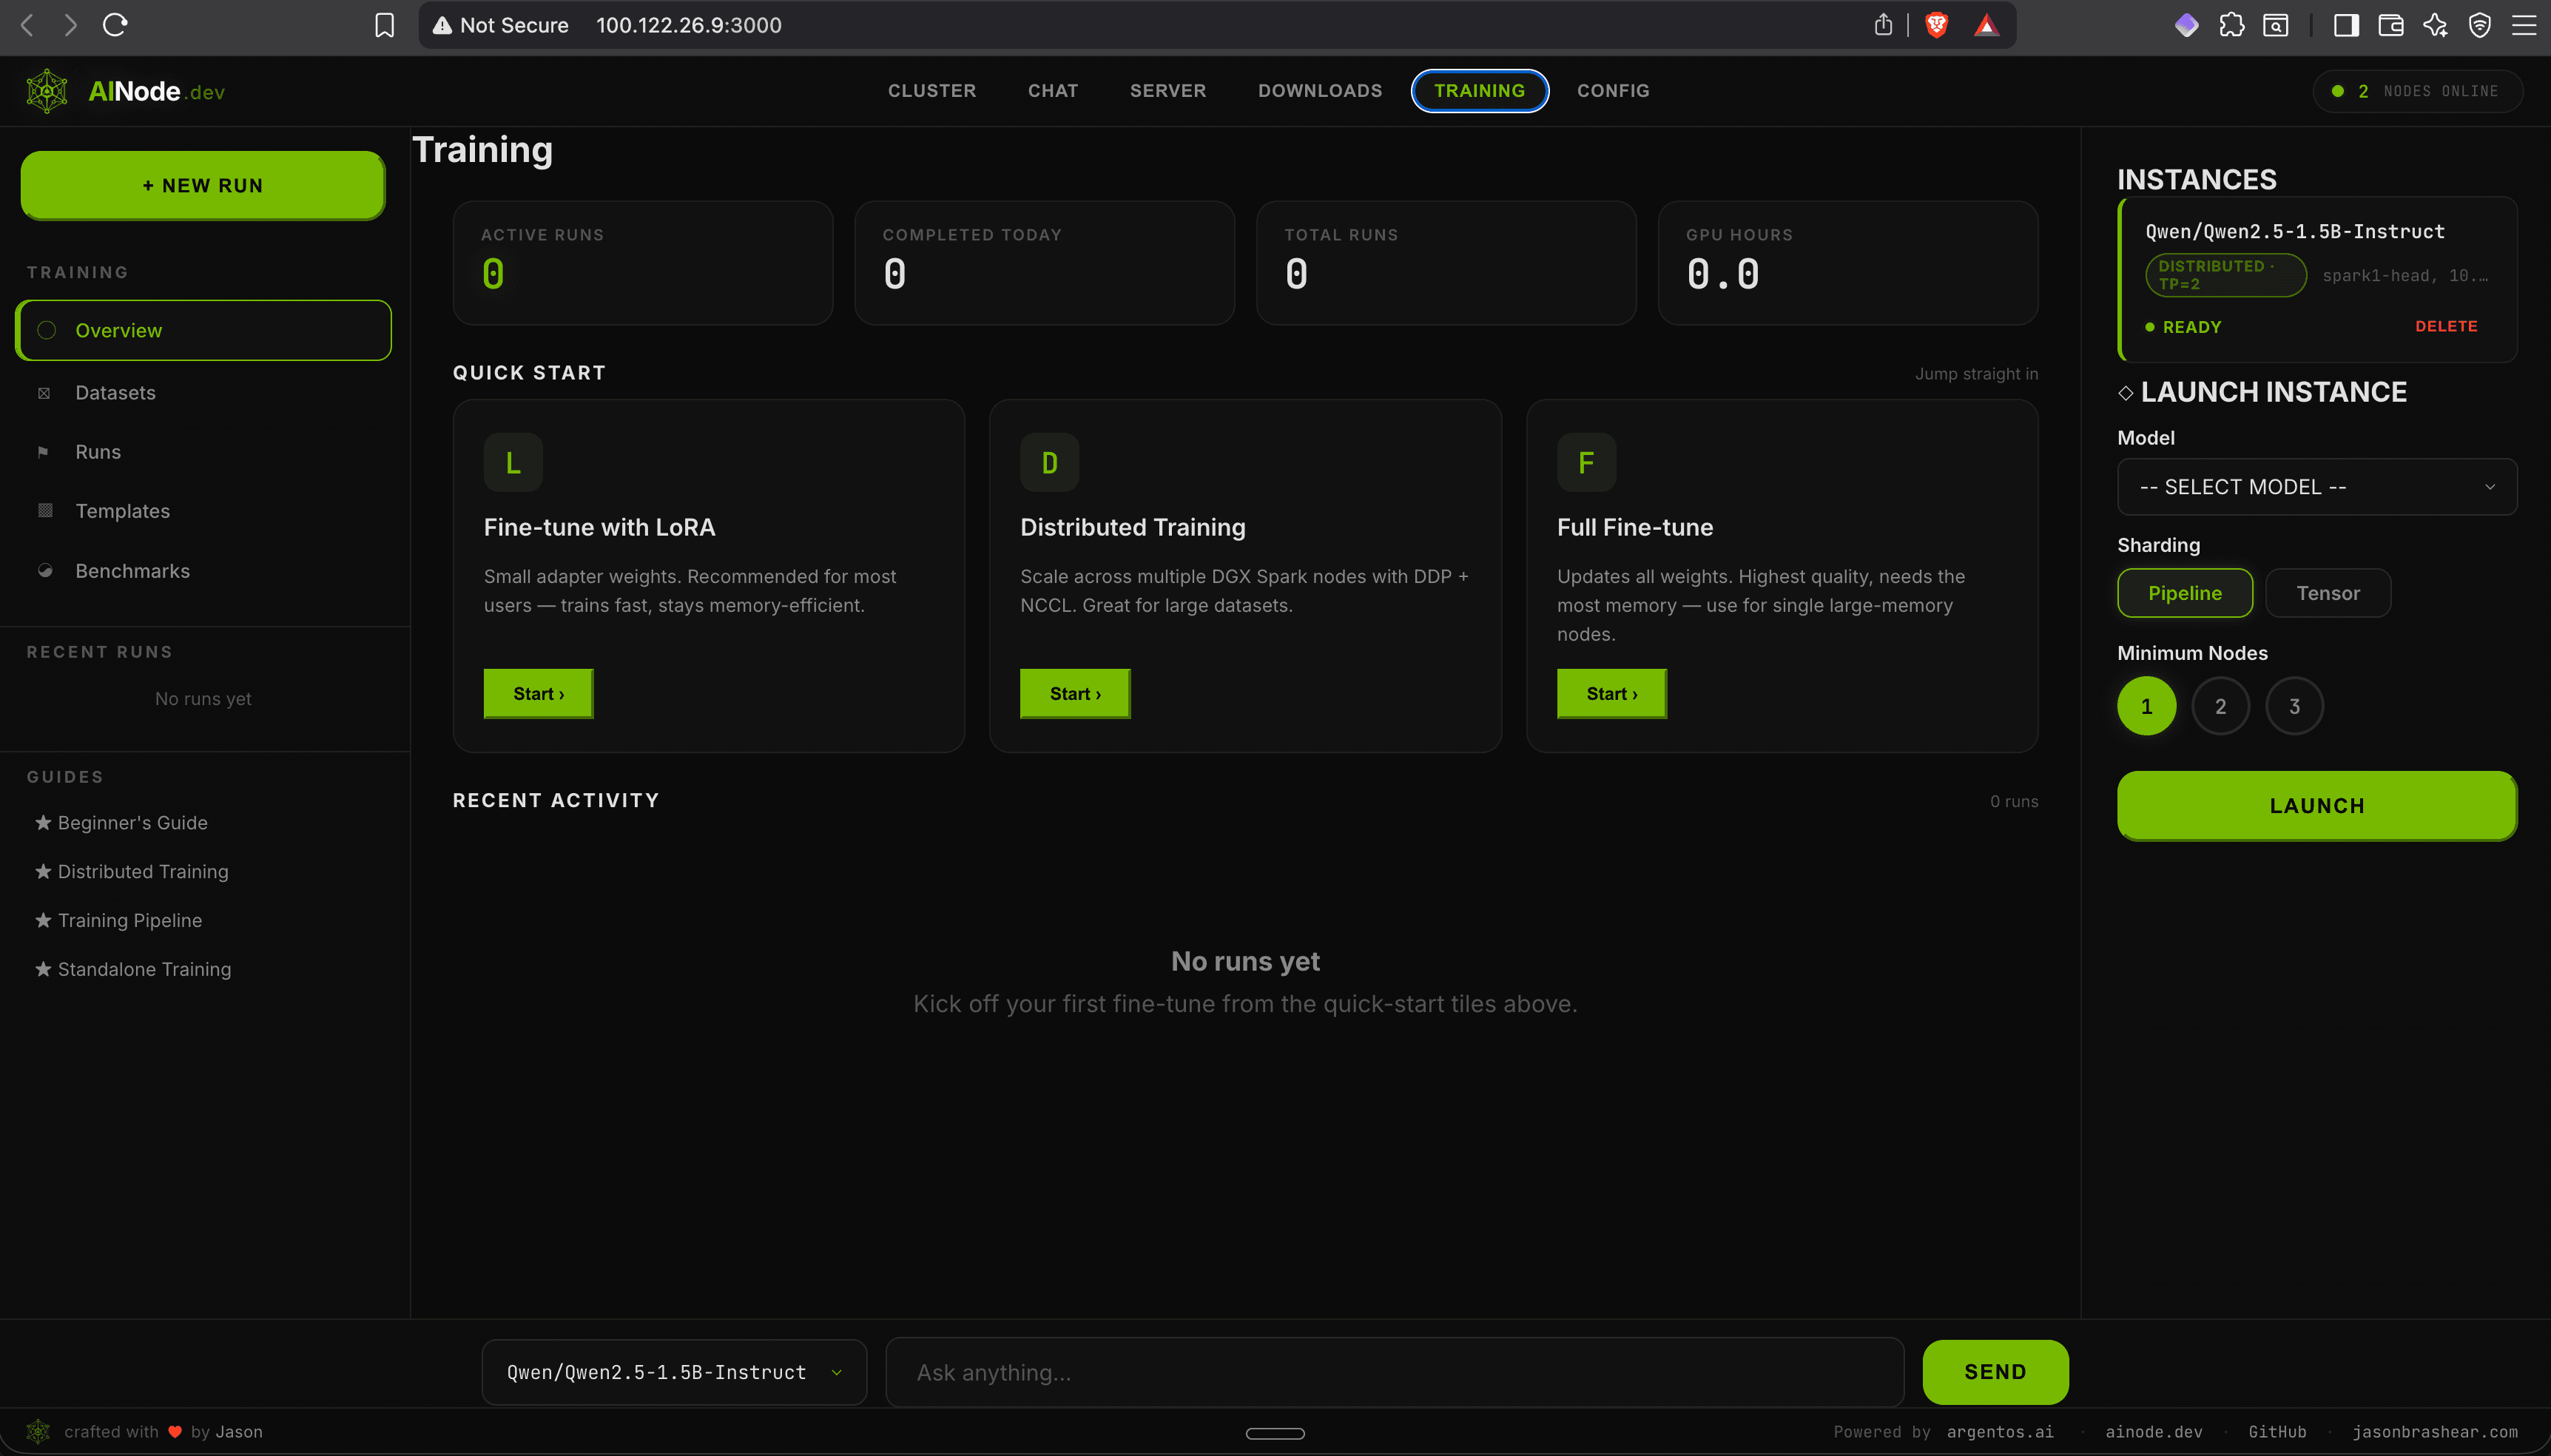2551x1456 pixels.
Task: Select Tensor sharding option
Action: pos(2328,593)
